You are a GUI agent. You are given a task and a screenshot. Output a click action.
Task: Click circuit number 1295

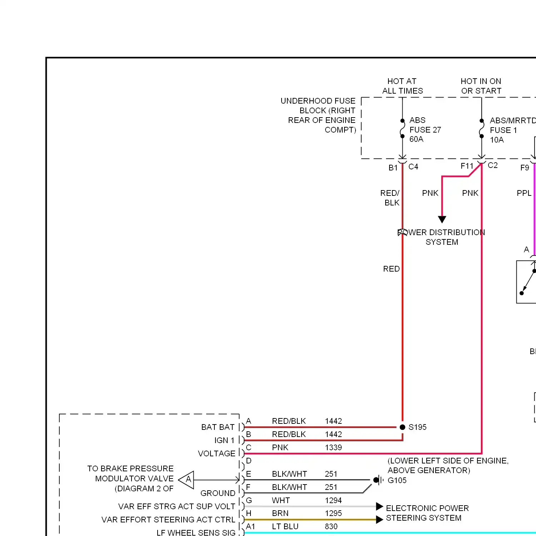click(333, 513)
